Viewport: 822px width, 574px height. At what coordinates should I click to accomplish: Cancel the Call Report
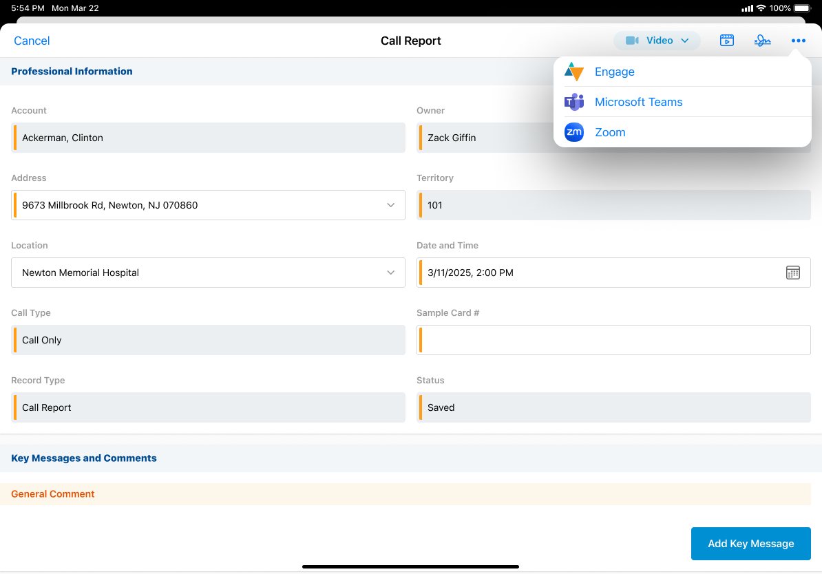pyautogui.click(x=32, y=41)
